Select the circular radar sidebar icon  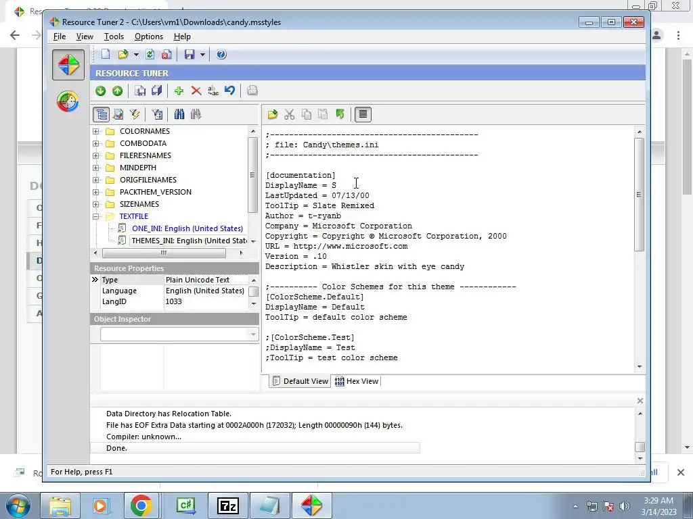point(68,101)
